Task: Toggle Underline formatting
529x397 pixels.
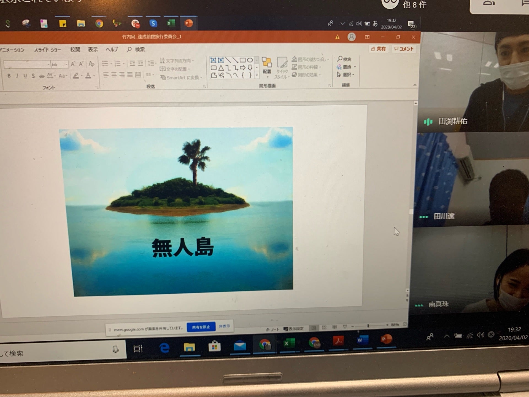Action: click(x=25, y=75)
